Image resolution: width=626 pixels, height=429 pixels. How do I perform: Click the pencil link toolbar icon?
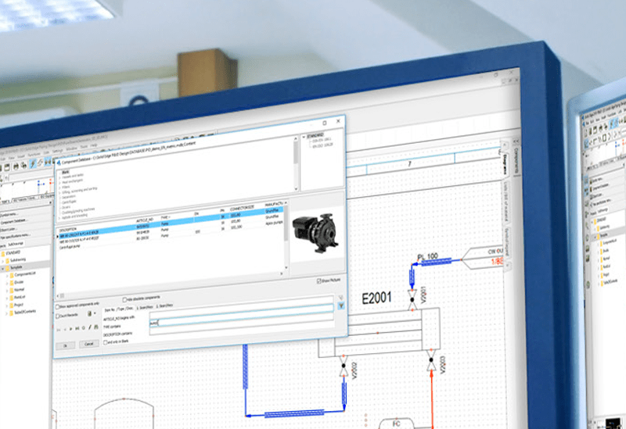40,163
